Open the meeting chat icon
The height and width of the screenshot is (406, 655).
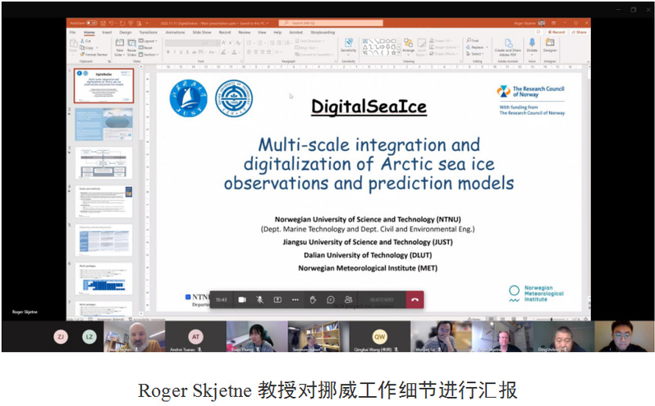coord(331,300)
